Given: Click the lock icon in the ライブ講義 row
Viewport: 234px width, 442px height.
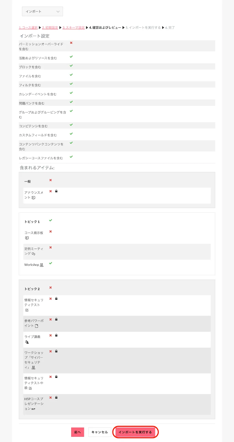Looking at the screenshot, I should tap(56, 335).
